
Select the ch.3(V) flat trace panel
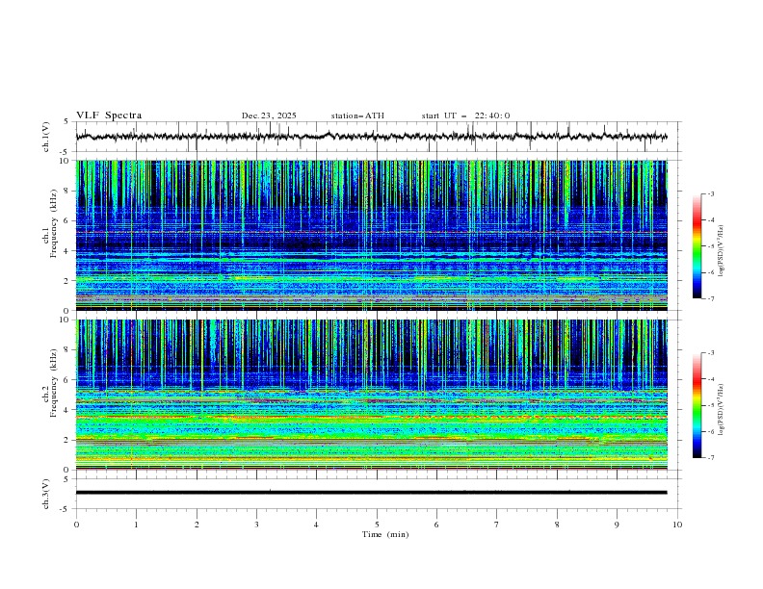[376, 492]
